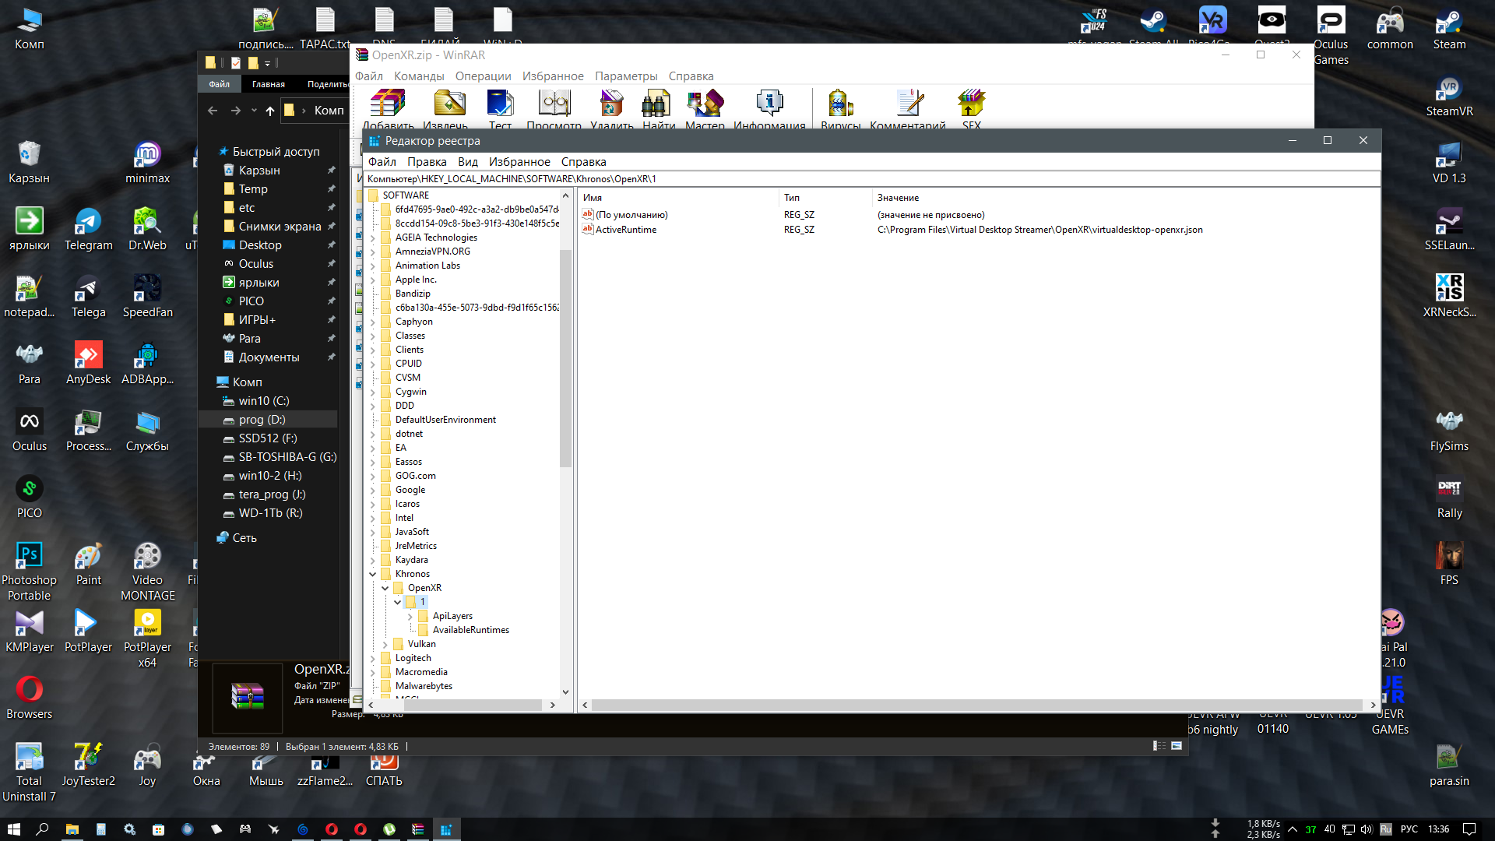Select SSD512 (F:) drive in Explorer
1495x841 pixels.
coord(269,438)
